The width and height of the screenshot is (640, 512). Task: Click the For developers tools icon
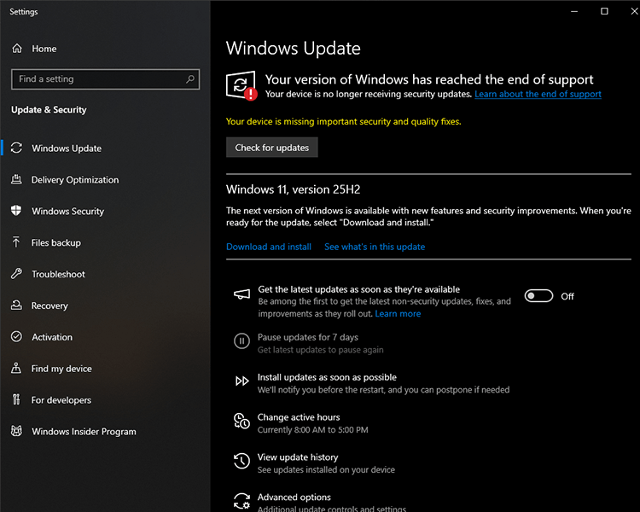coord(16,399)
